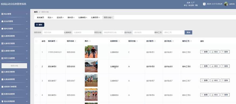Open the photo thumbnail in row 4

pos(91,95)
